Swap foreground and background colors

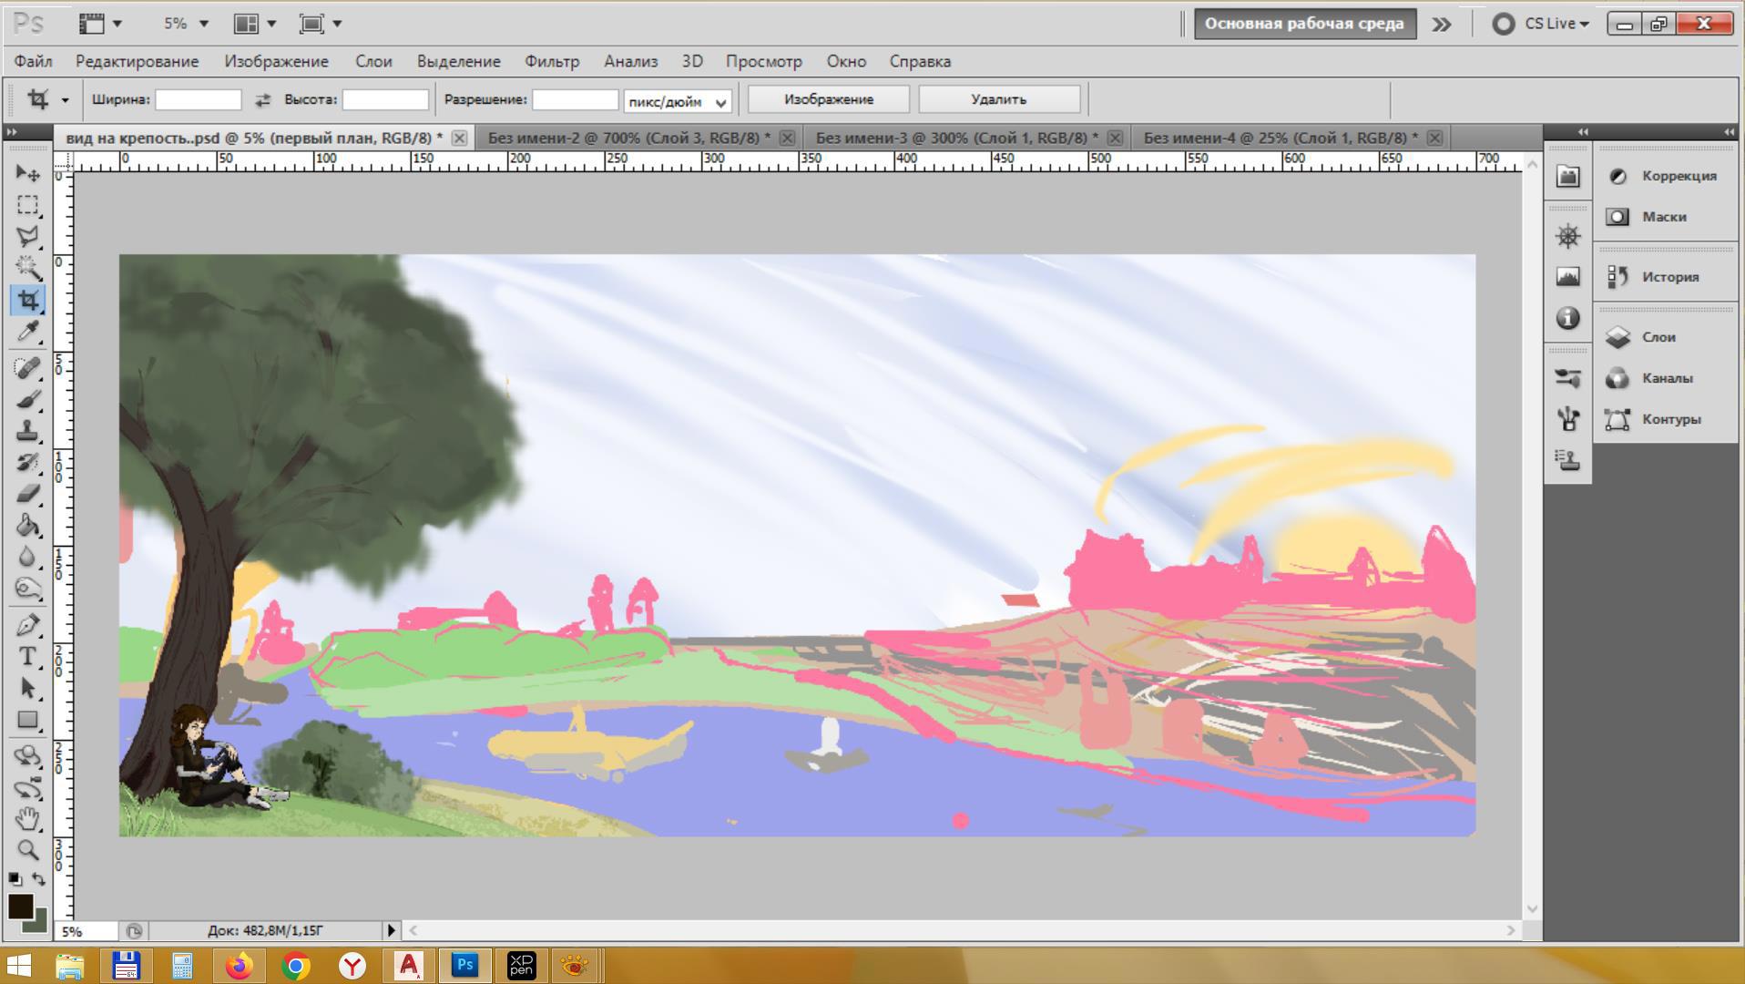[38, 879]
